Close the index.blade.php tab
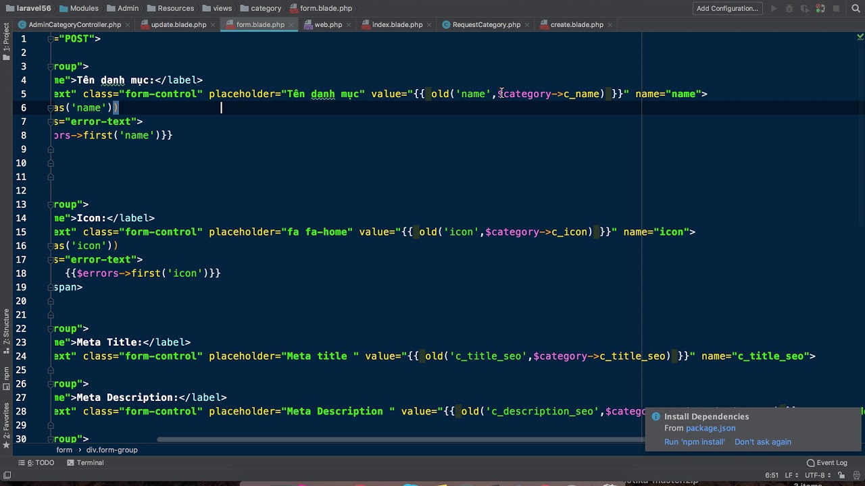This screenshot has height=486, width=865. (x=429, y=25)
